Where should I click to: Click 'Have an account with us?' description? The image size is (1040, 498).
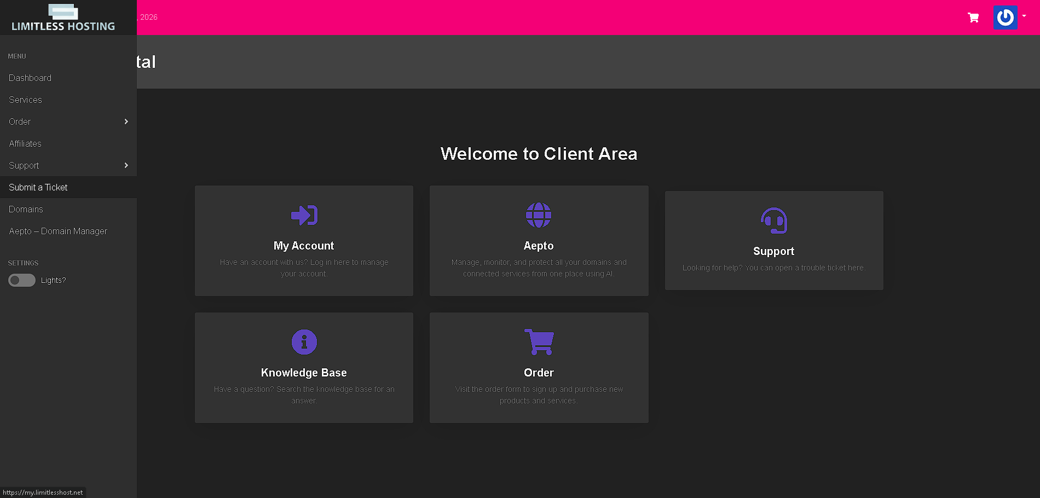point(304,268)
